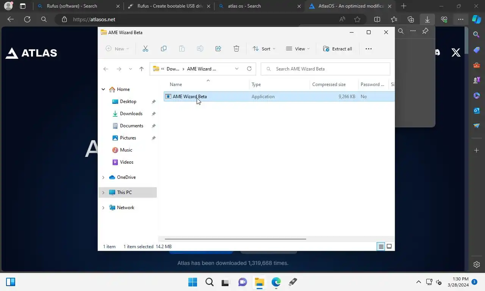Click the Dow... breadcrumb in the address bar
Screen dimensions: 485x291
(x=173, y=69)
